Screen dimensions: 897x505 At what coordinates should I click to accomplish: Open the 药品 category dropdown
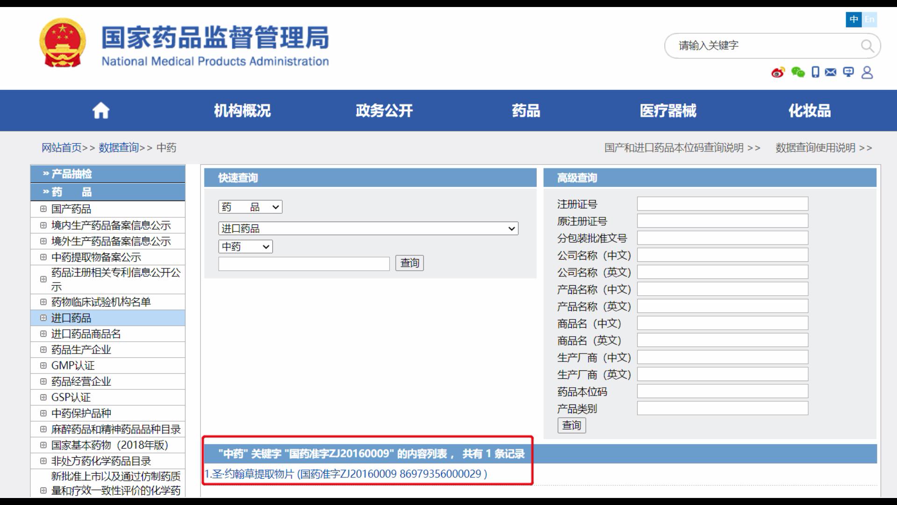pyautogui.click(x=250, y=207)
